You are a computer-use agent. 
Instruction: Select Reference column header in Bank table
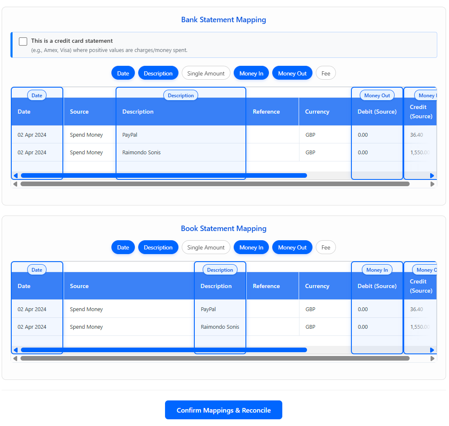coord(266,112)
